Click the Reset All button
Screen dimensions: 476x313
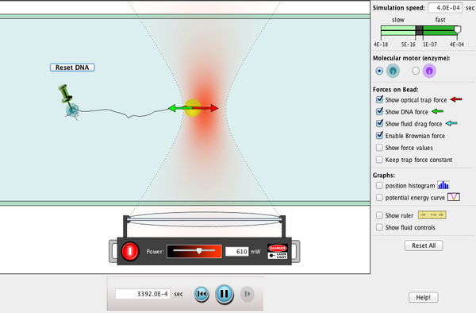(424, 245)
